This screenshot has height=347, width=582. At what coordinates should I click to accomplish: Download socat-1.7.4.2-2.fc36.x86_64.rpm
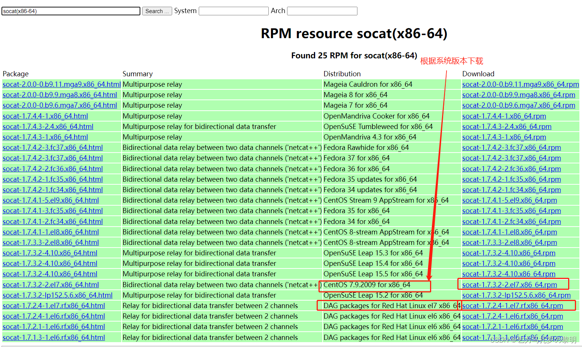(x=512, y=169)
